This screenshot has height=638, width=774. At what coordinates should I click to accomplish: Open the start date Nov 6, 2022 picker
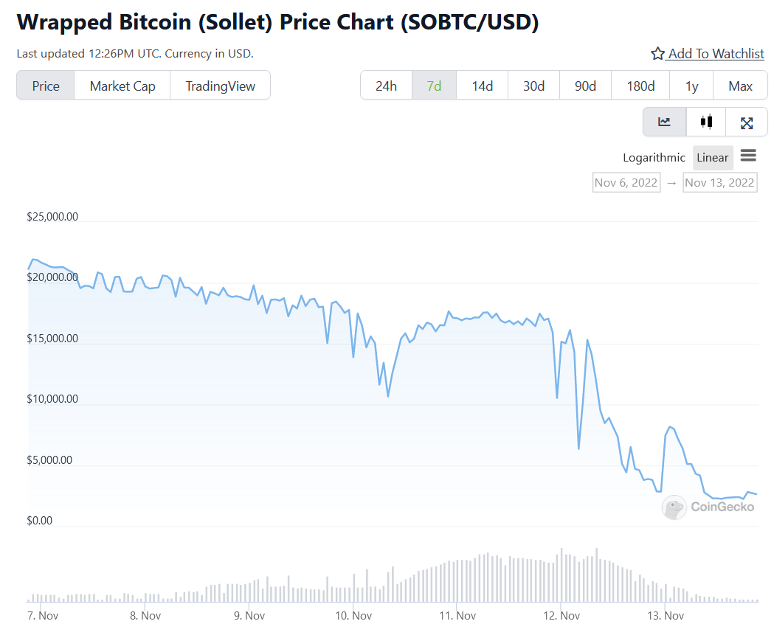[x=626, y=182]
